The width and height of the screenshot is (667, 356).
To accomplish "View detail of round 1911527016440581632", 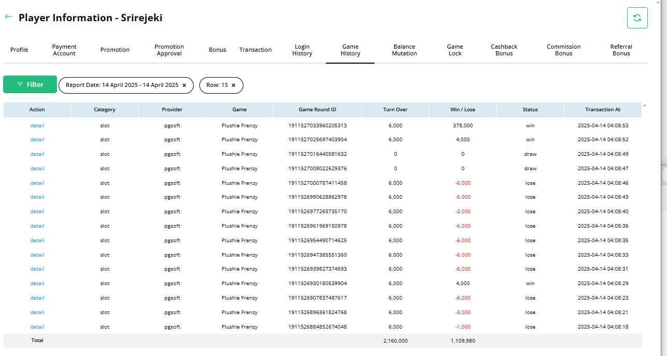I will pos(37,154).
